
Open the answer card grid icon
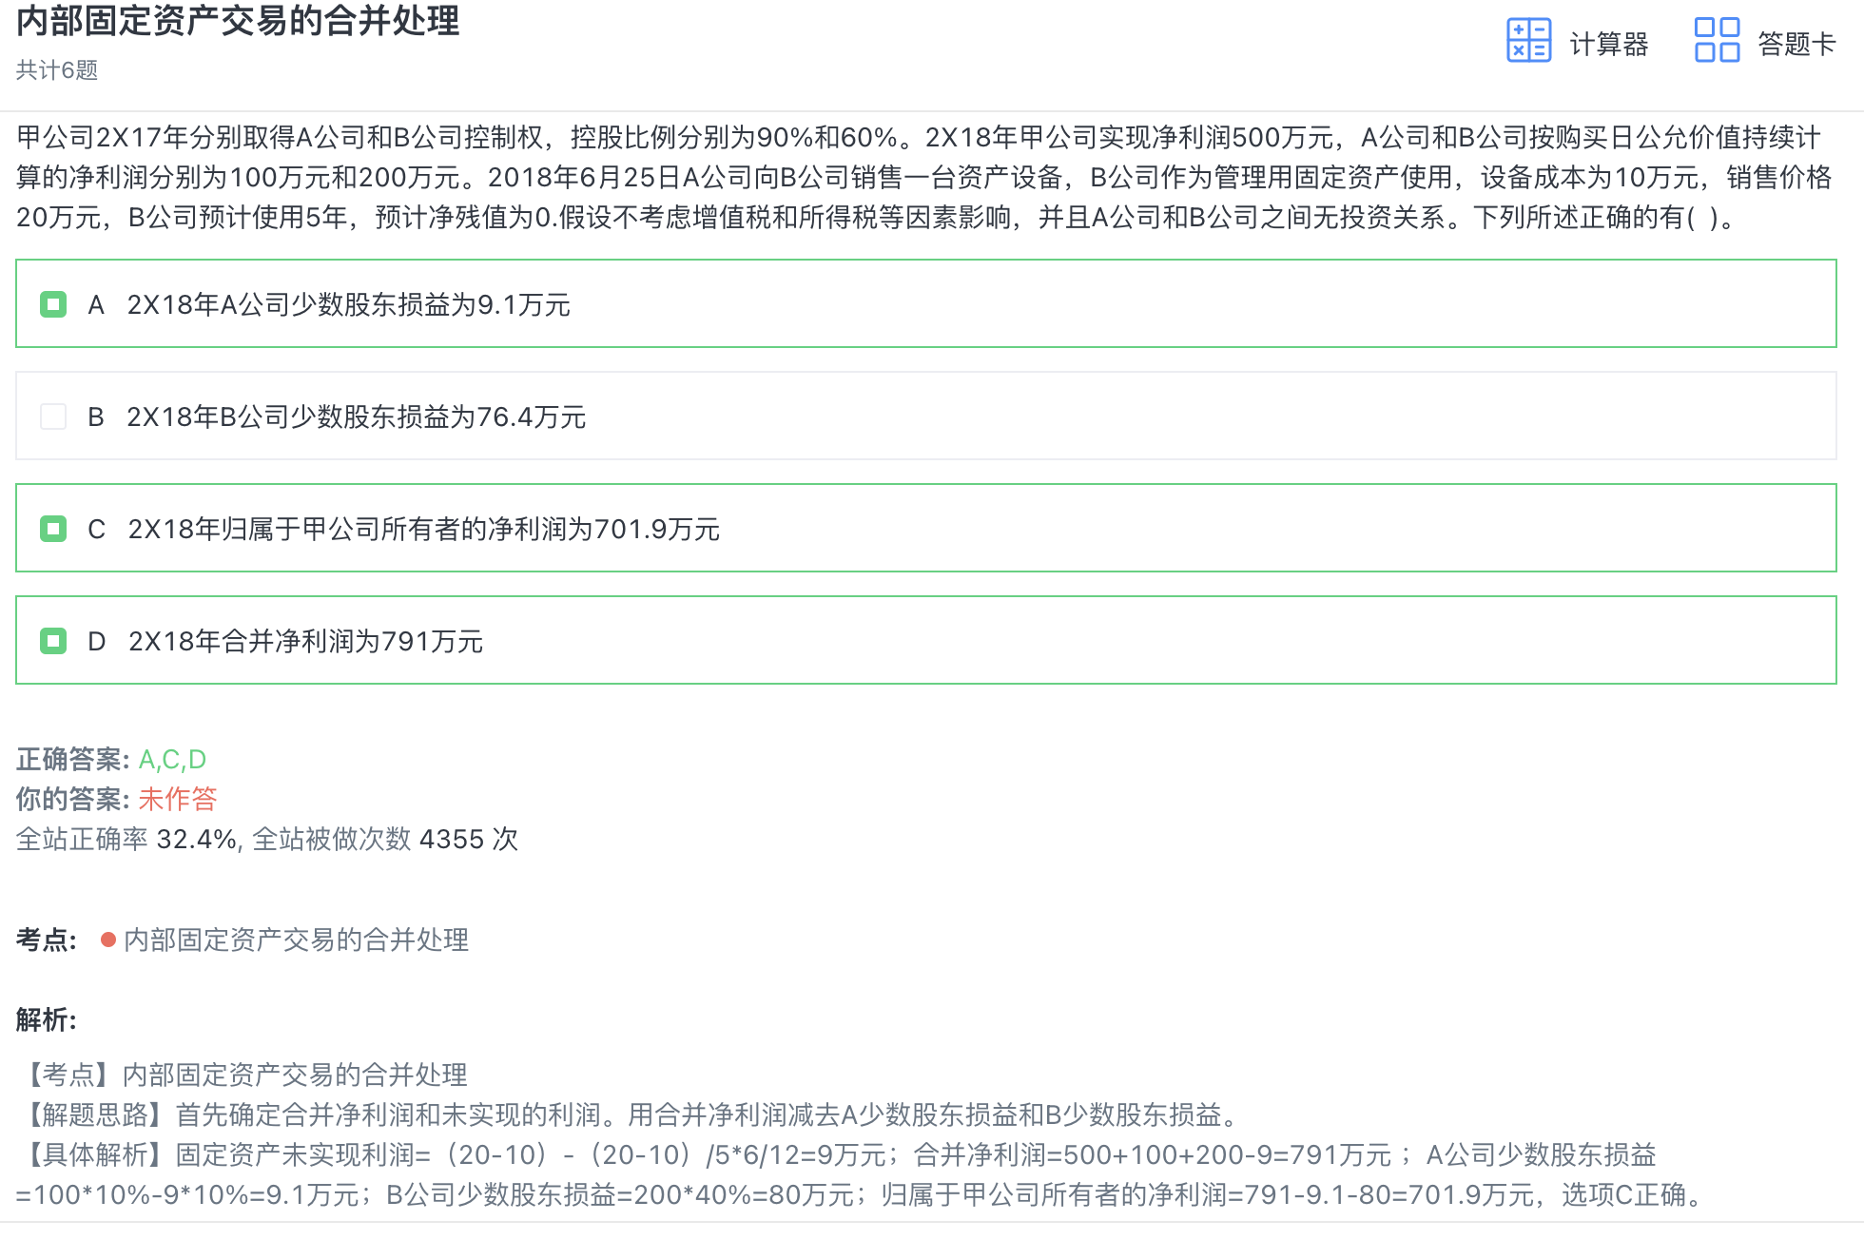[x=1717, y=40]
